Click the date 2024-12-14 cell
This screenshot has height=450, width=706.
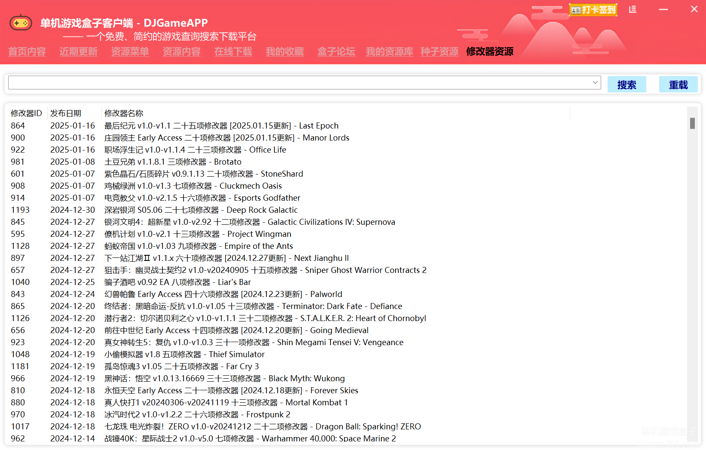[73, 438]
